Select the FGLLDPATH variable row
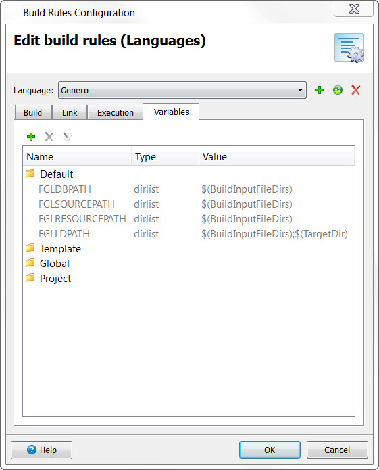379x470 pixels. coord(188,234)
